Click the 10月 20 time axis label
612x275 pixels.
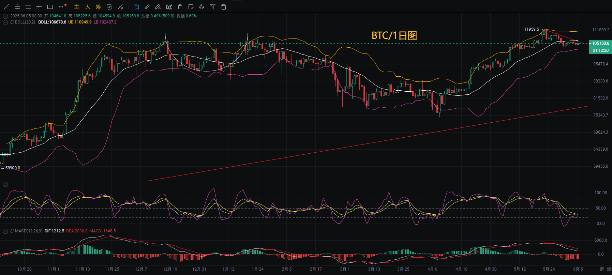click(x=25, y=269)
